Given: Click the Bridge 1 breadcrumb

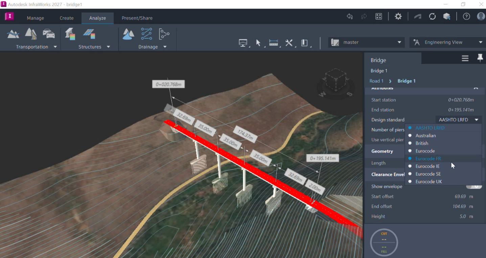Looking at the screenshot, I should click(407, 81).
